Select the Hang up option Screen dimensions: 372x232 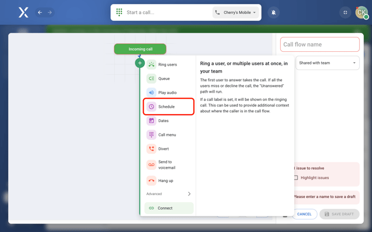tap(168, 181)
